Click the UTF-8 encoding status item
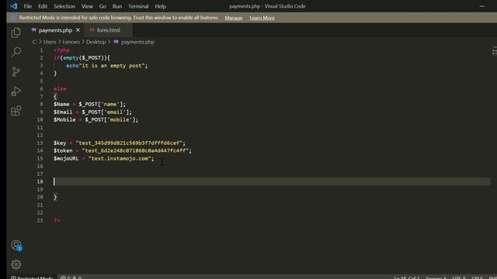This screenshot has height=279, width=497. 459,277
